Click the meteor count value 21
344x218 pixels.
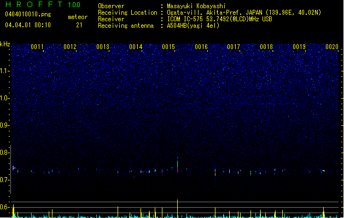point(79,25)
